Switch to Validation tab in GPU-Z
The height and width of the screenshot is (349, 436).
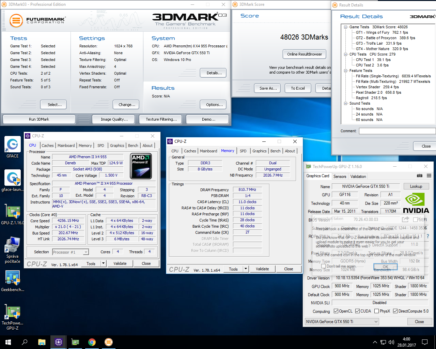click(x=358, y=177)
